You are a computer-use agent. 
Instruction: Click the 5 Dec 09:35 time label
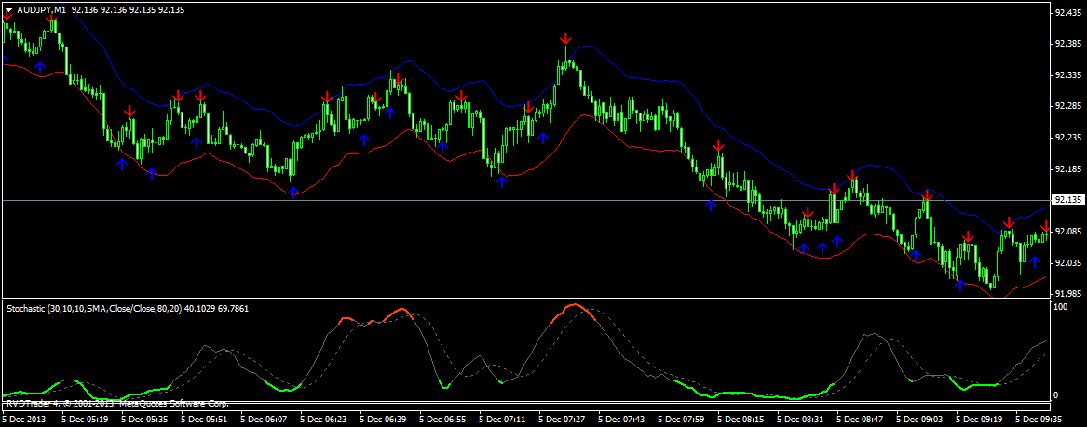tap(1039, 419)
